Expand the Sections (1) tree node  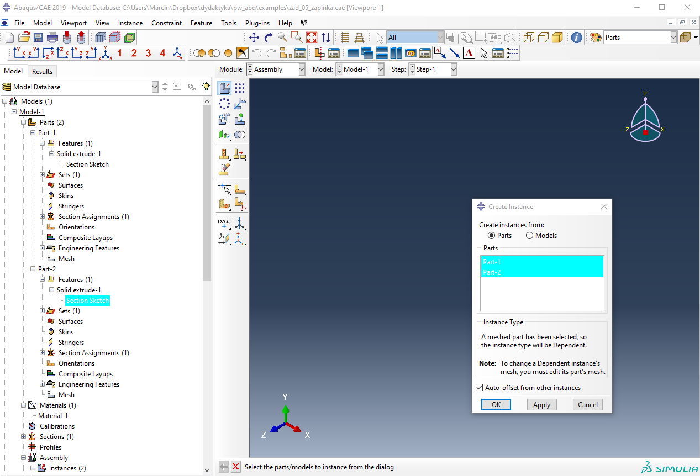24,437
